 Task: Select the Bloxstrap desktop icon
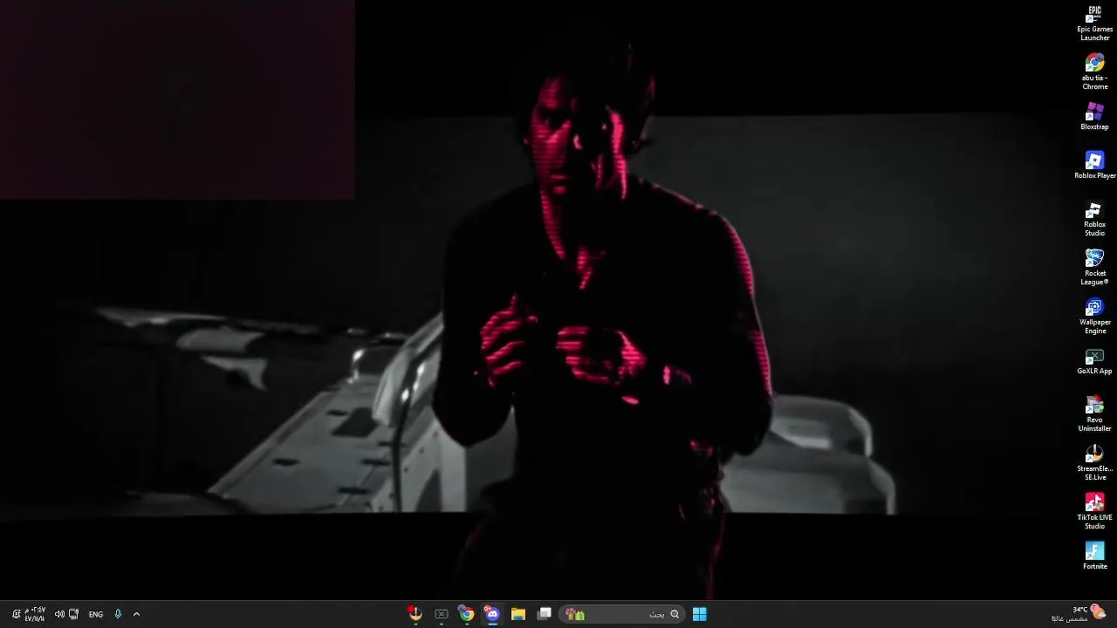click(1094, 117)
